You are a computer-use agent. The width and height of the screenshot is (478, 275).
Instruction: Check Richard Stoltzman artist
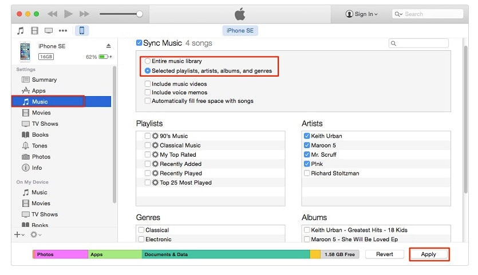pyautogui.click(x=307, y=173)
